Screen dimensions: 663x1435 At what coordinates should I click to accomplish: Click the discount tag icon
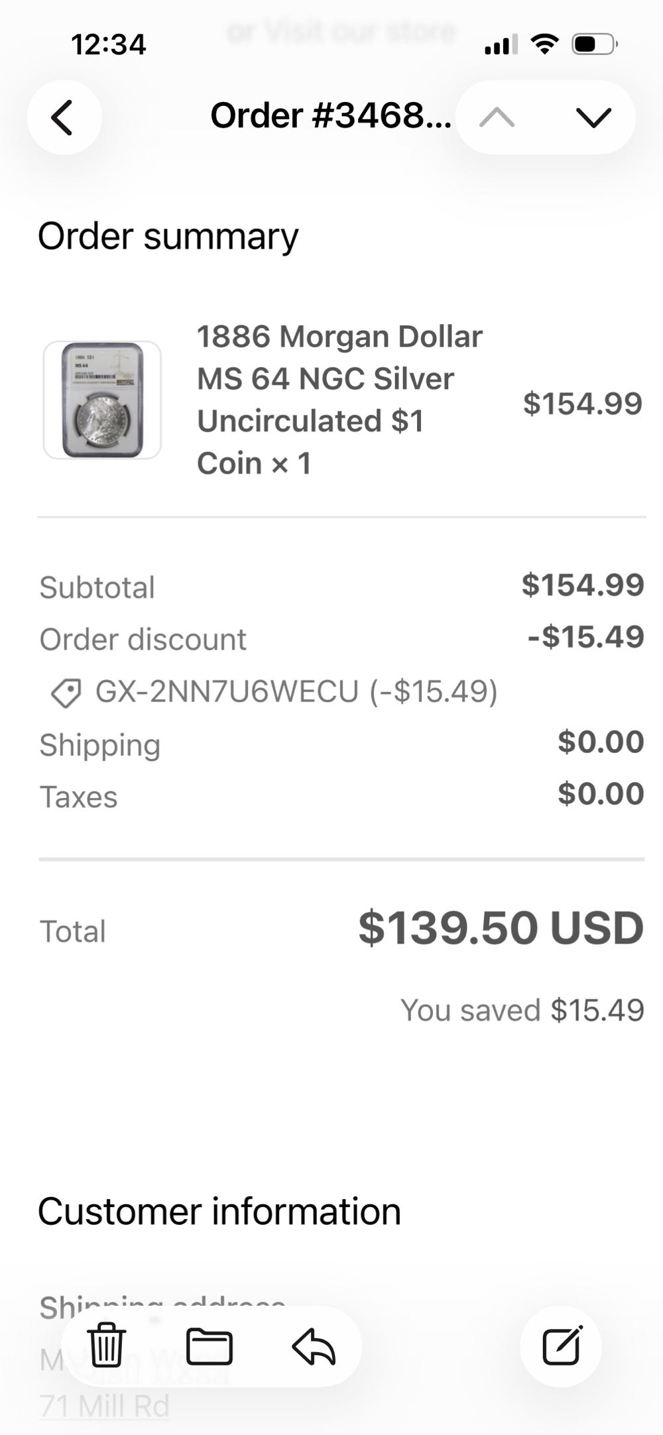click(66, 693)
